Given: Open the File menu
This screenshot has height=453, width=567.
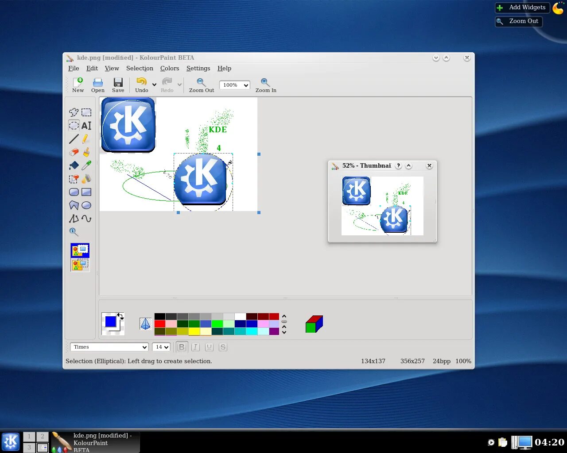Looking at the screenshot, I should point(74,68).
